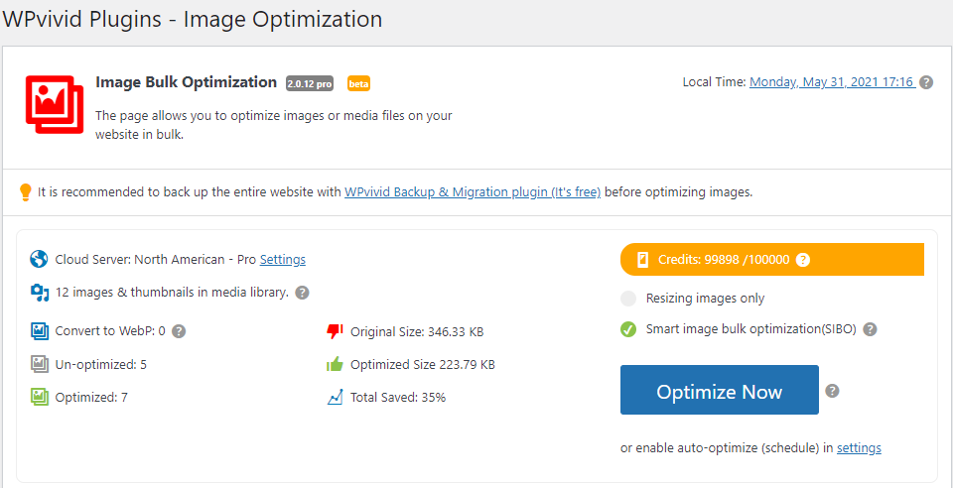Click the Convert to WebP image icon
Screen dimensions: 953x488
tap(39, 331)
